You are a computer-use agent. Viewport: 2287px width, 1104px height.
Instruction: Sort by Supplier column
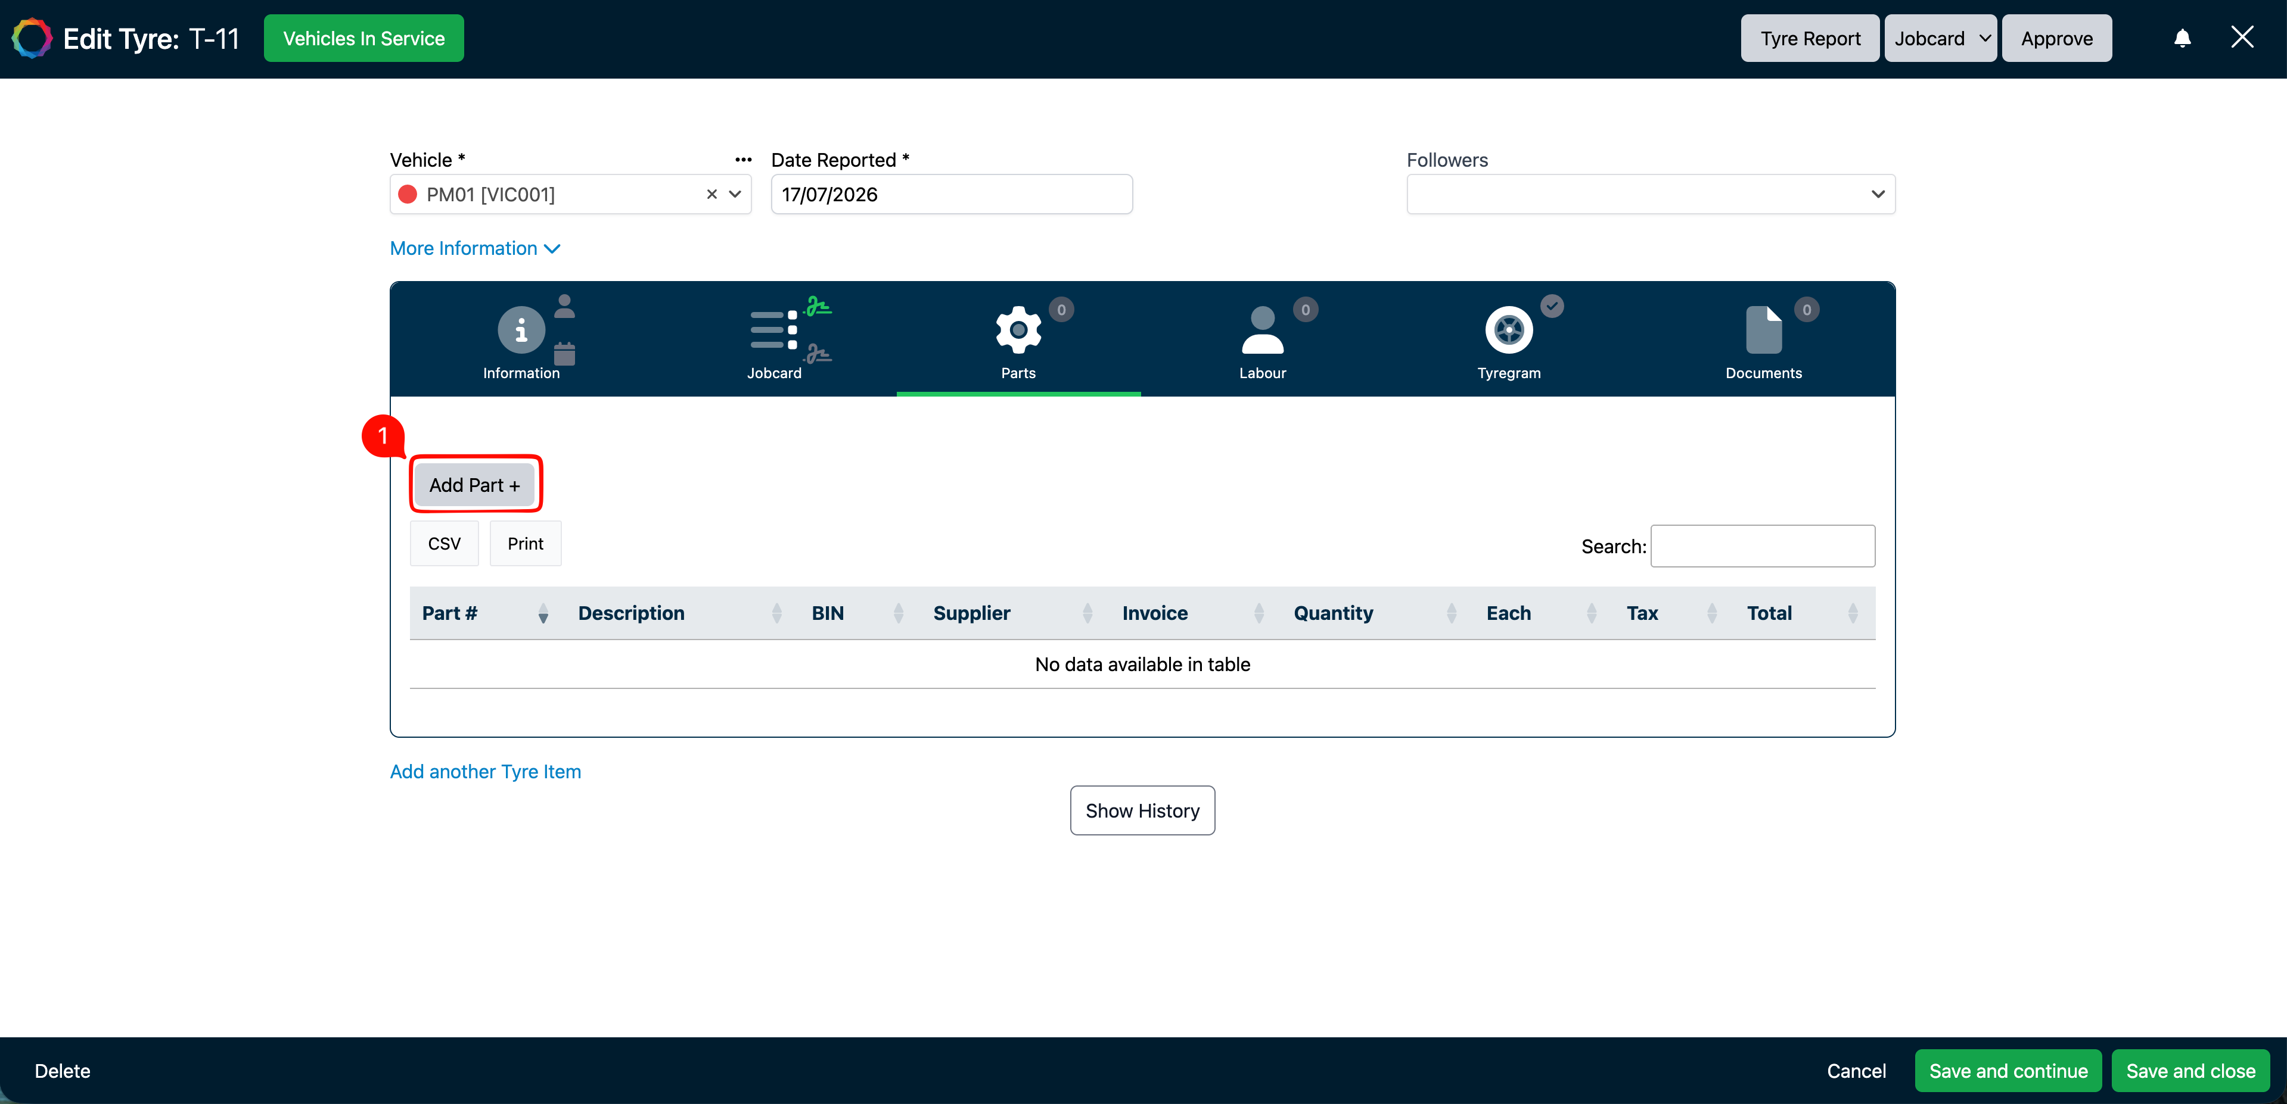point(1015,613)
